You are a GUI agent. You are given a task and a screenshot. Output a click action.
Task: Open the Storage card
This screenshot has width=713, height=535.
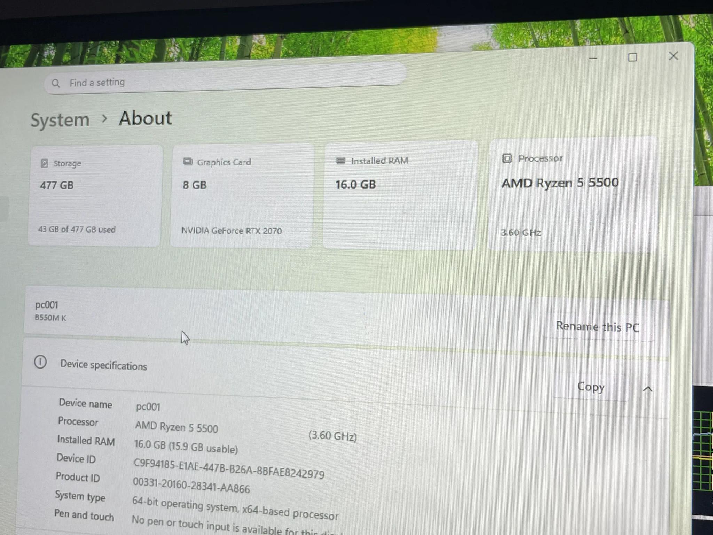pyautogui.click(x=95, y=195)
